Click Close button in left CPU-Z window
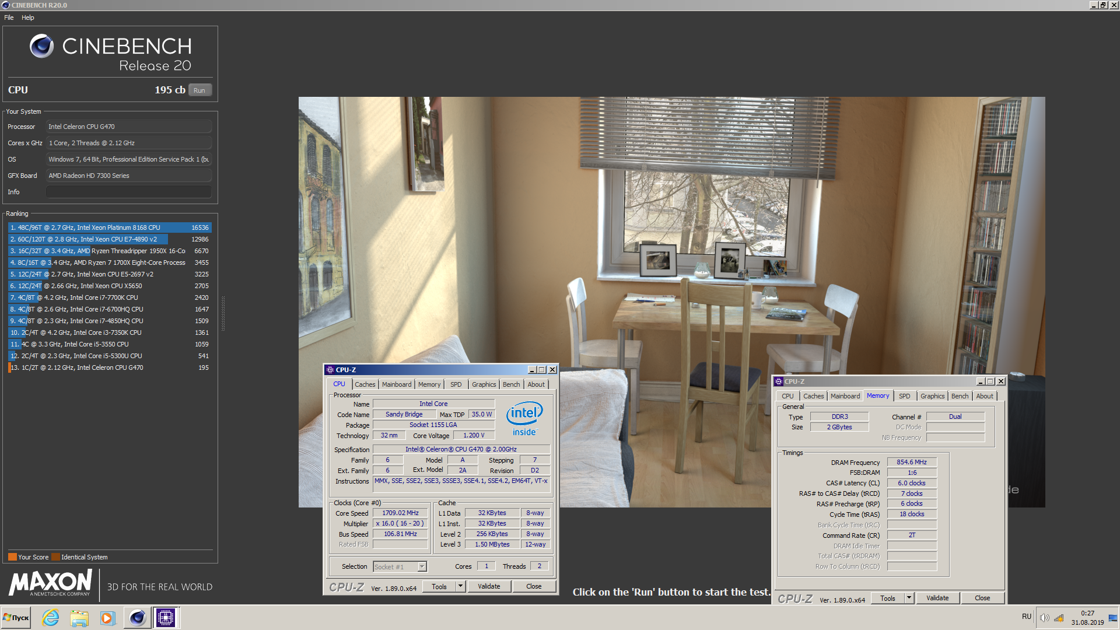The image size is (1120, 630). [x=534, y=586]
